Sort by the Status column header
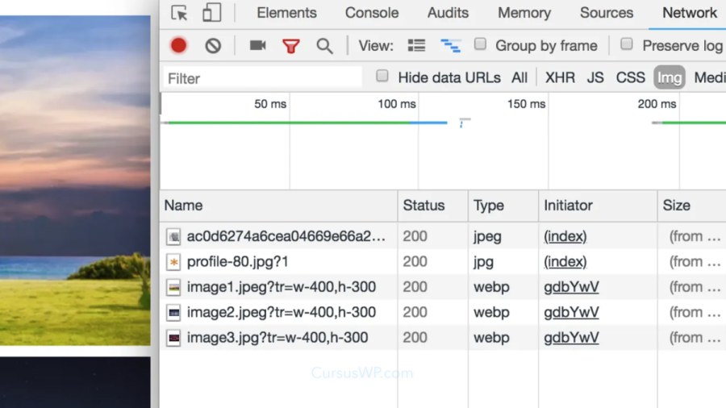The width and height of the screenshot is (726, 408). 432,206
